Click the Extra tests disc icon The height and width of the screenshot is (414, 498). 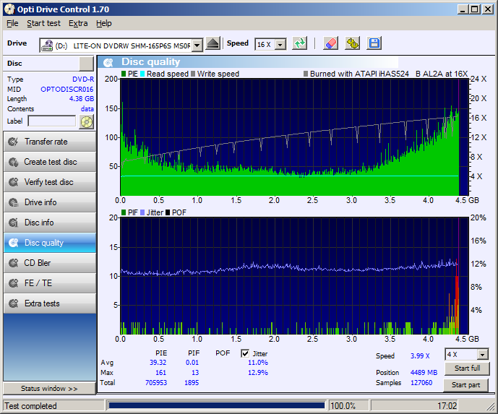(x=13, y=303)
